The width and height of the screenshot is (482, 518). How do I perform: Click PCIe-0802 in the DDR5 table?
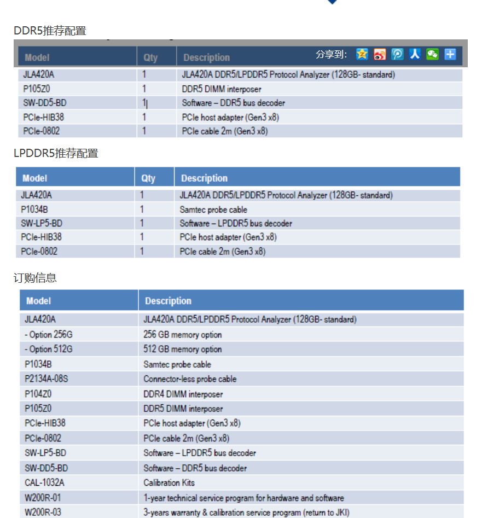pos(41,131)
